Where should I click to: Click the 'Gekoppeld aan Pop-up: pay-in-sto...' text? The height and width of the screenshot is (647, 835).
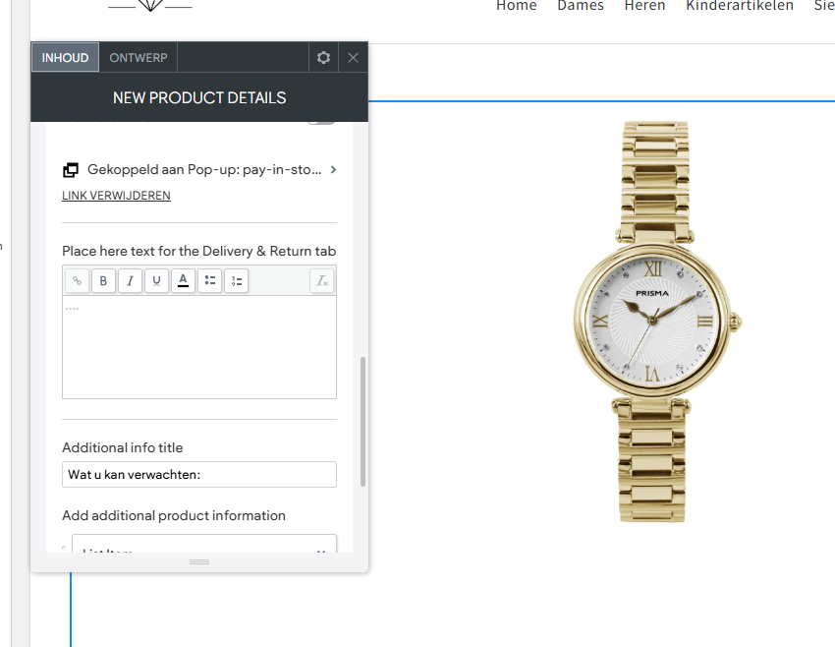pyautogui.click(x=204, y=169)
